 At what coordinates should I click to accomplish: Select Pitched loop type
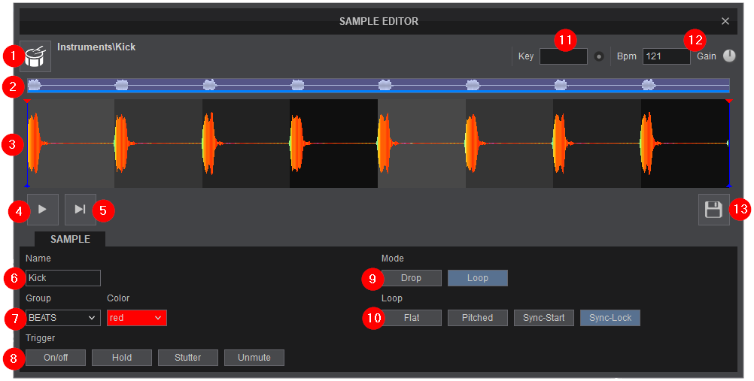tap(477, 318)
